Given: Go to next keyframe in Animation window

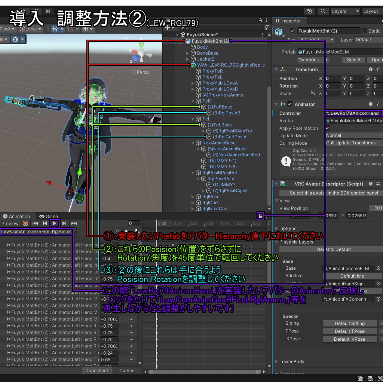Looking at the screenshot, I should click(x=64, y=223).
